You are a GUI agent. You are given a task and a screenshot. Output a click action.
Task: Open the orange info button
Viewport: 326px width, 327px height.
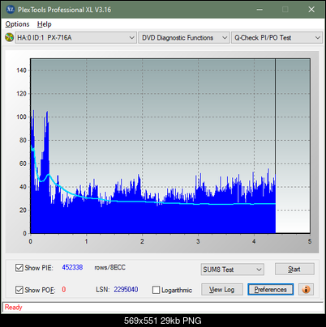coord(306,290)
